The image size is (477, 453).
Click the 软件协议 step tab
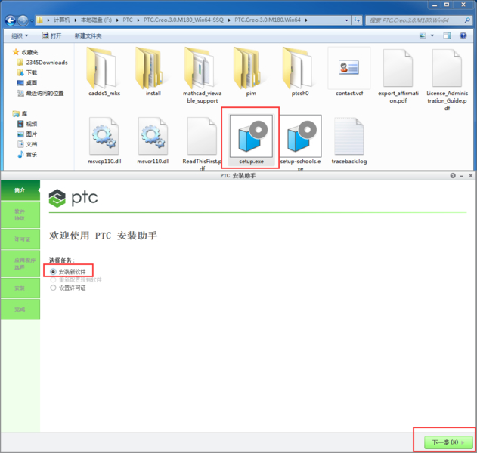click(x=20, y=215)
